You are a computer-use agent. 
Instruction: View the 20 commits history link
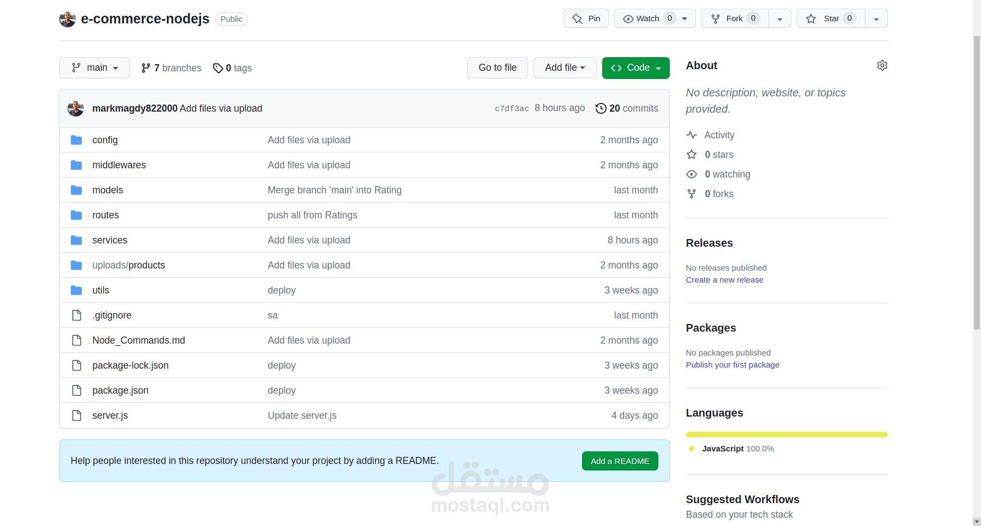627,108
